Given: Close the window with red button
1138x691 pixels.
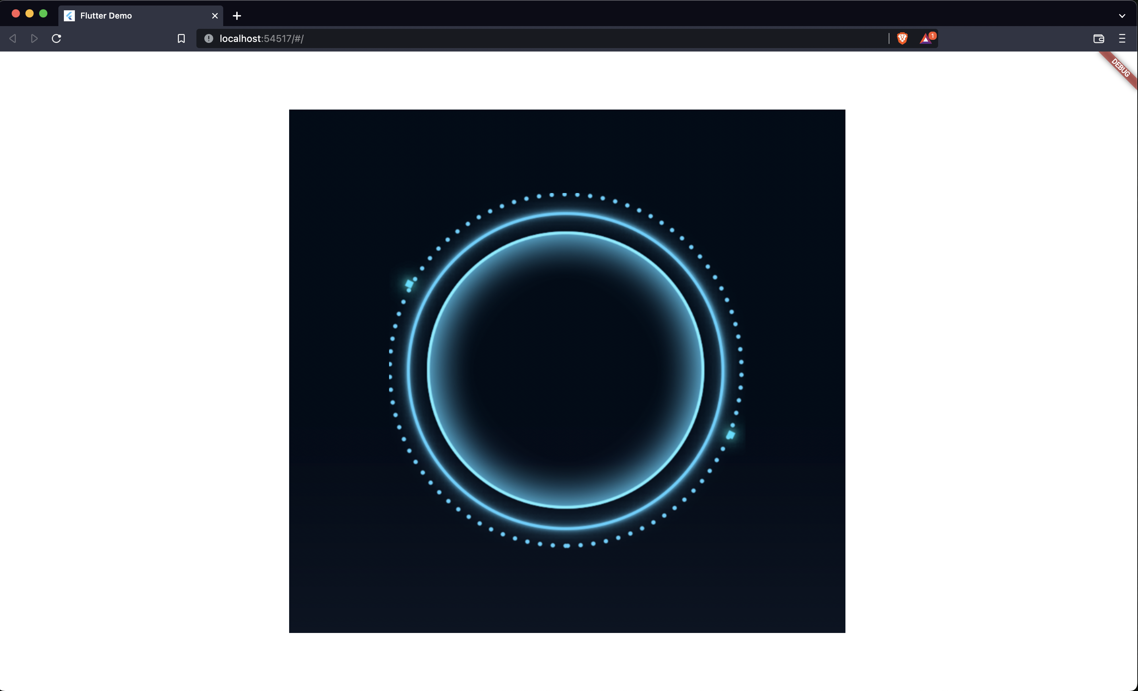Looking at the screenshot, I should point(16,13).
